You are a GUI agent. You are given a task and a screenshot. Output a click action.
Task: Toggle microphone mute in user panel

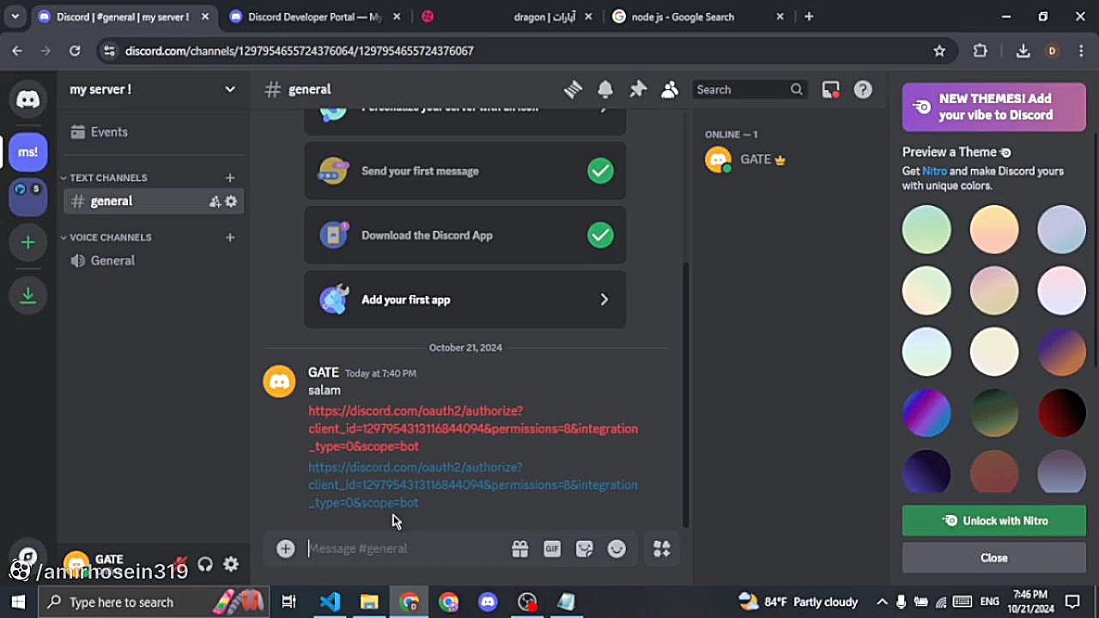click(180, 564)
